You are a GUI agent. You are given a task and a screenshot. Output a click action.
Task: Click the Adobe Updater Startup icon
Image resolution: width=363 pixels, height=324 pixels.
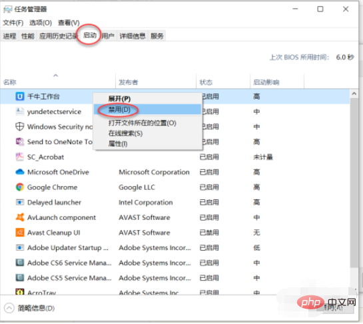20,247
